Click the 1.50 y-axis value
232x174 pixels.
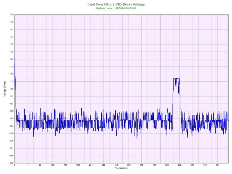coord(11,15)
